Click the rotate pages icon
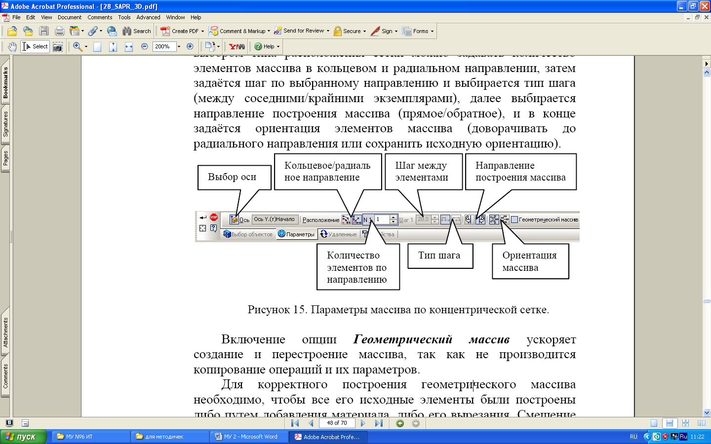This screenshot has height=444, width=711. point(210,46)
